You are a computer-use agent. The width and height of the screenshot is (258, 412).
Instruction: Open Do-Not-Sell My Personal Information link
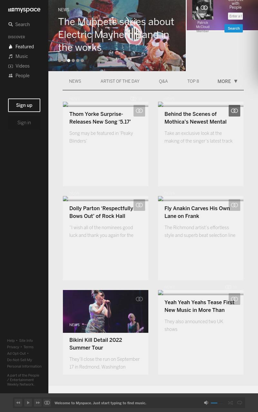coord(24,363)
